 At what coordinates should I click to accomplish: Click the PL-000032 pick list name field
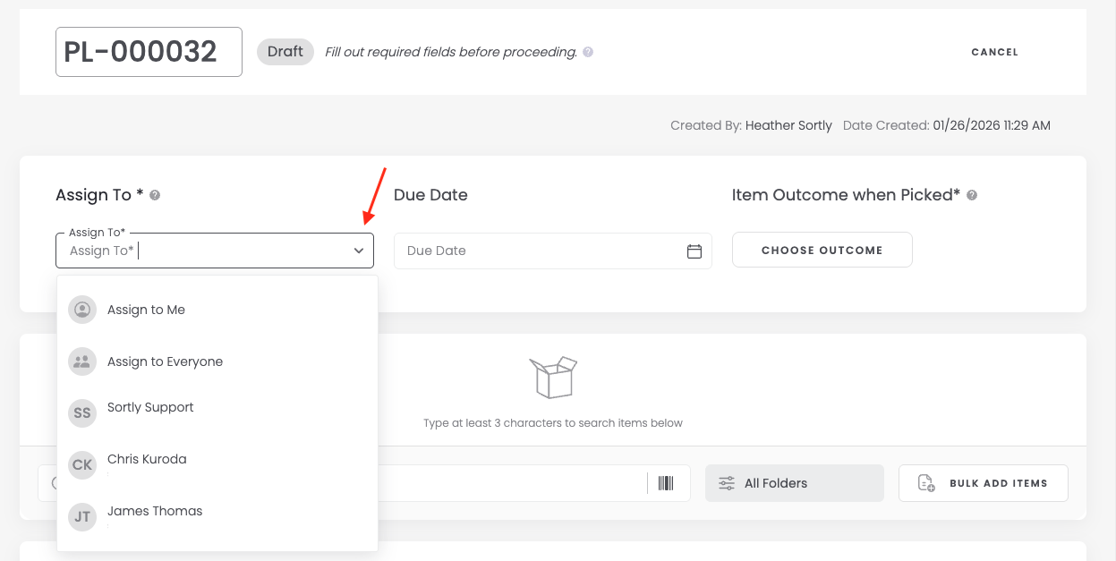pyautogui.click(x=149, y=52)
